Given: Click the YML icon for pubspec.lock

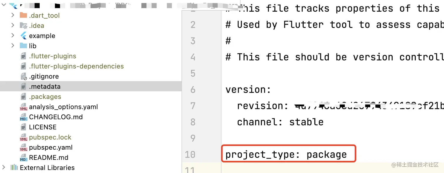Looking at the screenshot, I should click(x=23, y=138).
